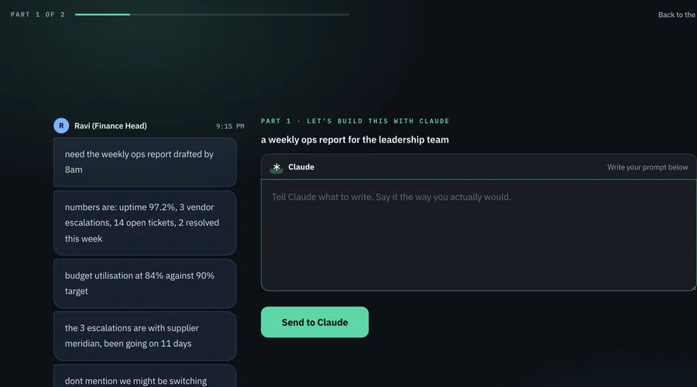Click the 'Write your prompt below' hint text
Viewport: 697px width, 387px height.
click(x=647, y=167)
